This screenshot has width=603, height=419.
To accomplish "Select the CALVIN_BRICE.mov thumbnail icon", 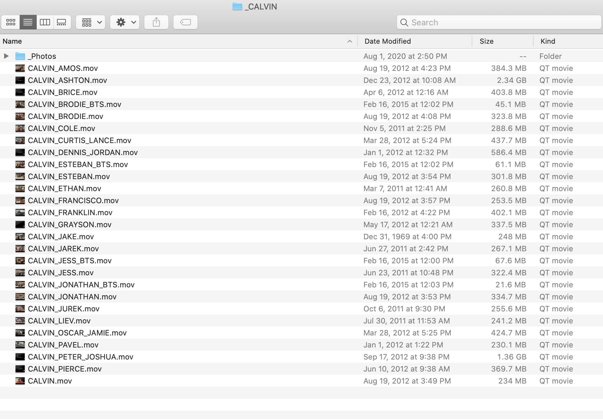I will (20, 92).
